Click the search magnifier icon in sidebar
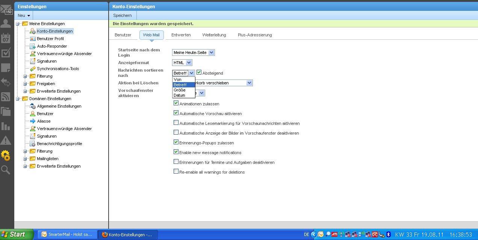This screenshot has width=478, height=240. [x=6, y=170]
